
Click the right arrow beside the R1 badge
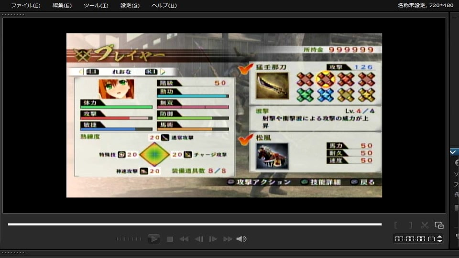coord(163,72)
